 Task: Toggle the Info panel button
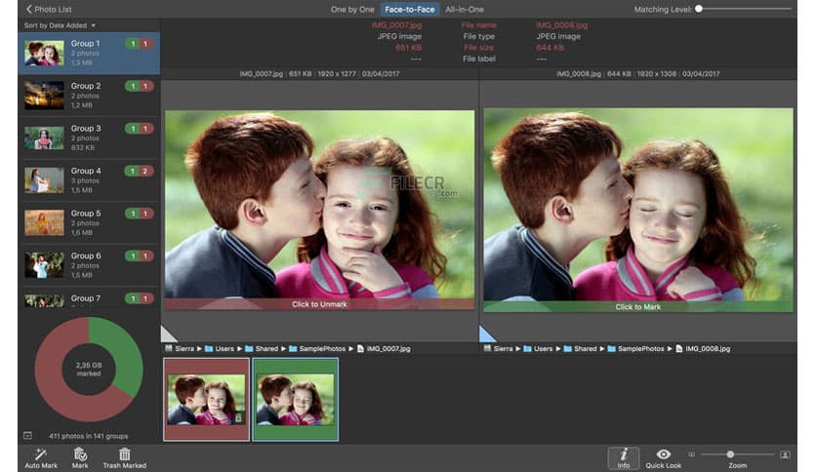pos(623,458)
